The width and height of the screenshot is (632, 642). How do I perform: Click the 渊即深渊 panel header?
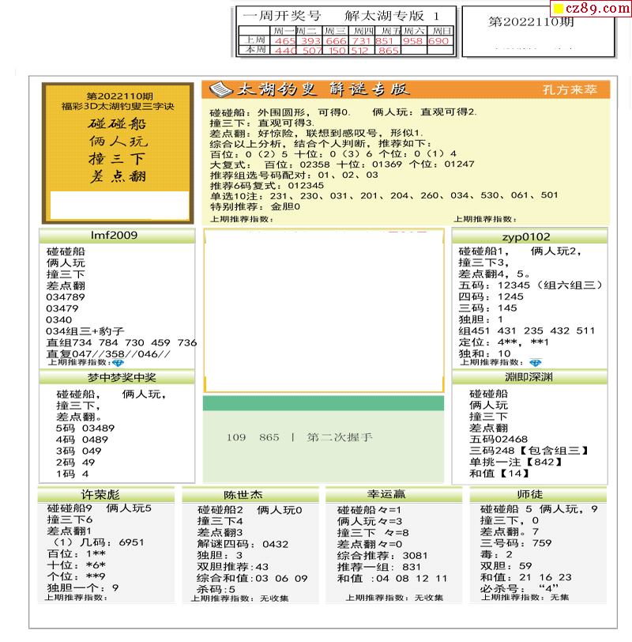click(529, 377)
